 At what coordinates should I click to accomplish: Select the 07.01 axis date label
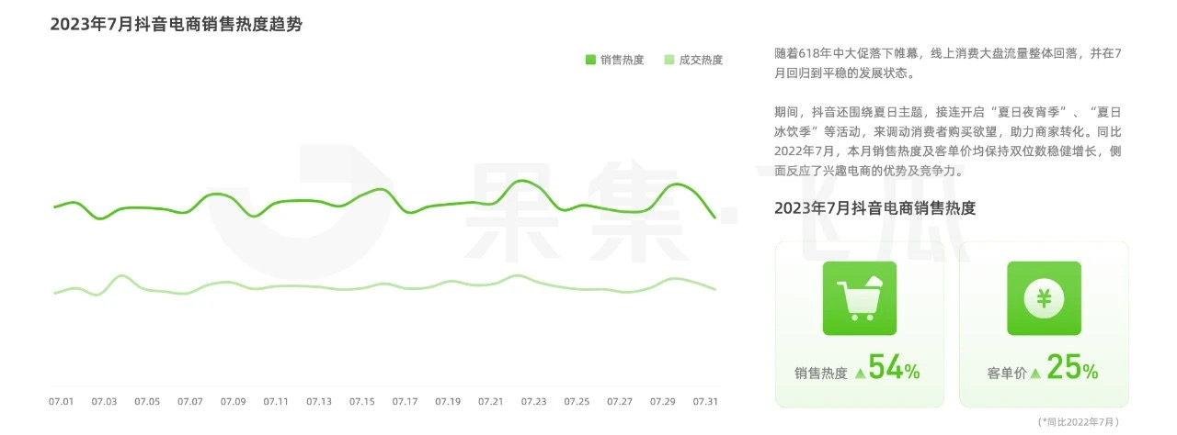tap(61, 402)
